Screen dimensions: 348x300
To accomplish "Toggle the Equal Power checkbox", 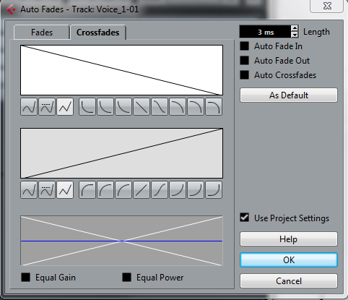I will pyautogui.click(x=127, y=278).
